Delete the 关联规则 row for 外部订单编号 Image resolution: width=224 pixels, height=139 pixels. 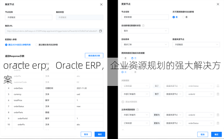pos(218,94)
